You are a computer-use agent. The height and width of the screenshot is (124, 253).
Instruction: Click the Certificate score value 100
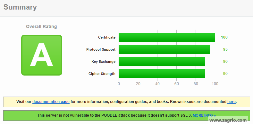(x=224, y=37)
